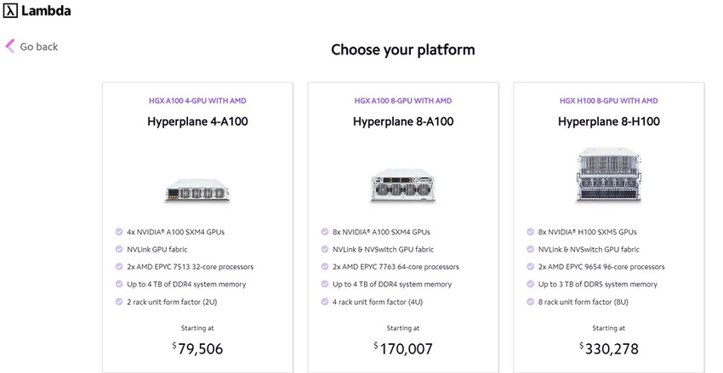
Task: Click checkmark icon beside NVLink GPU fabric
Action: (119, 249)
